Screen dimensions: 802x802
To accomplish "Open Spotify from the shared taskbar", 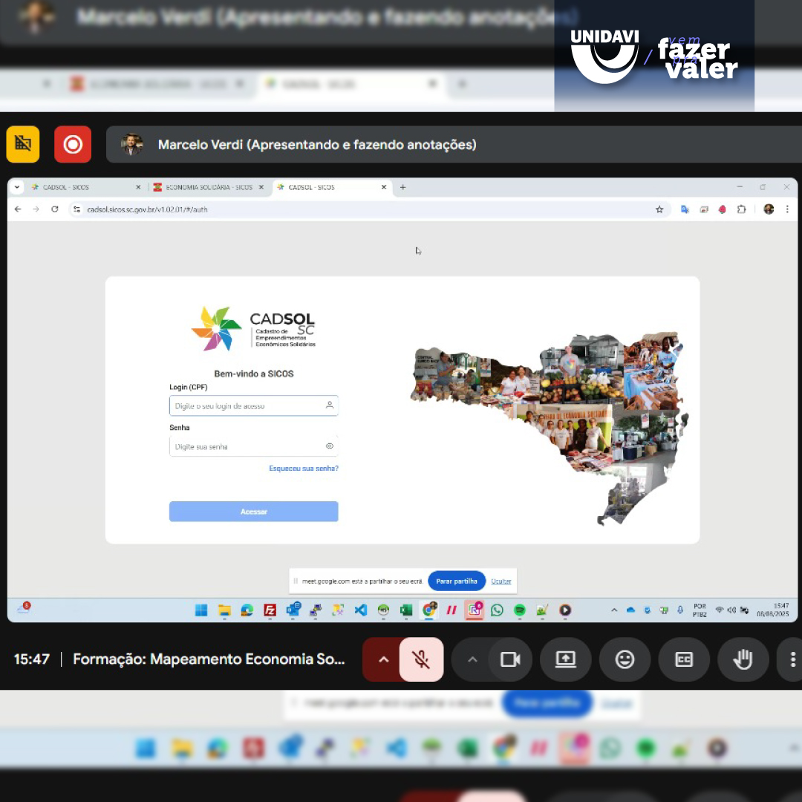I will [520, 610].
